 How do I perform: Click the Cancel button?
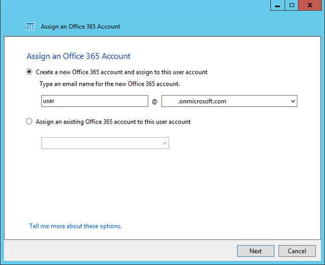pos(297,251)
